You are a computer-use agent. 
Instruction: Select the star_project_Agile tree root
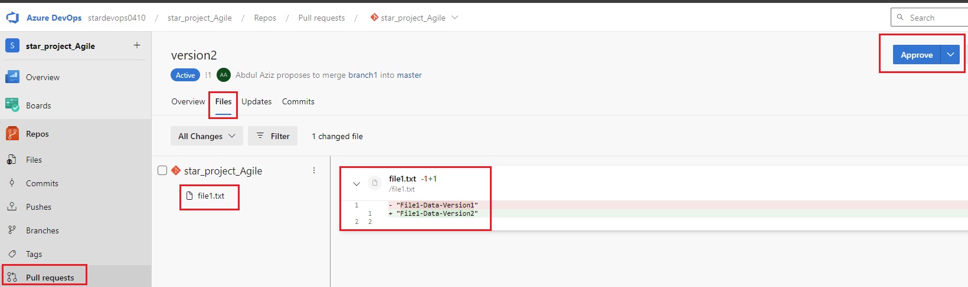[x=223, y=170]
